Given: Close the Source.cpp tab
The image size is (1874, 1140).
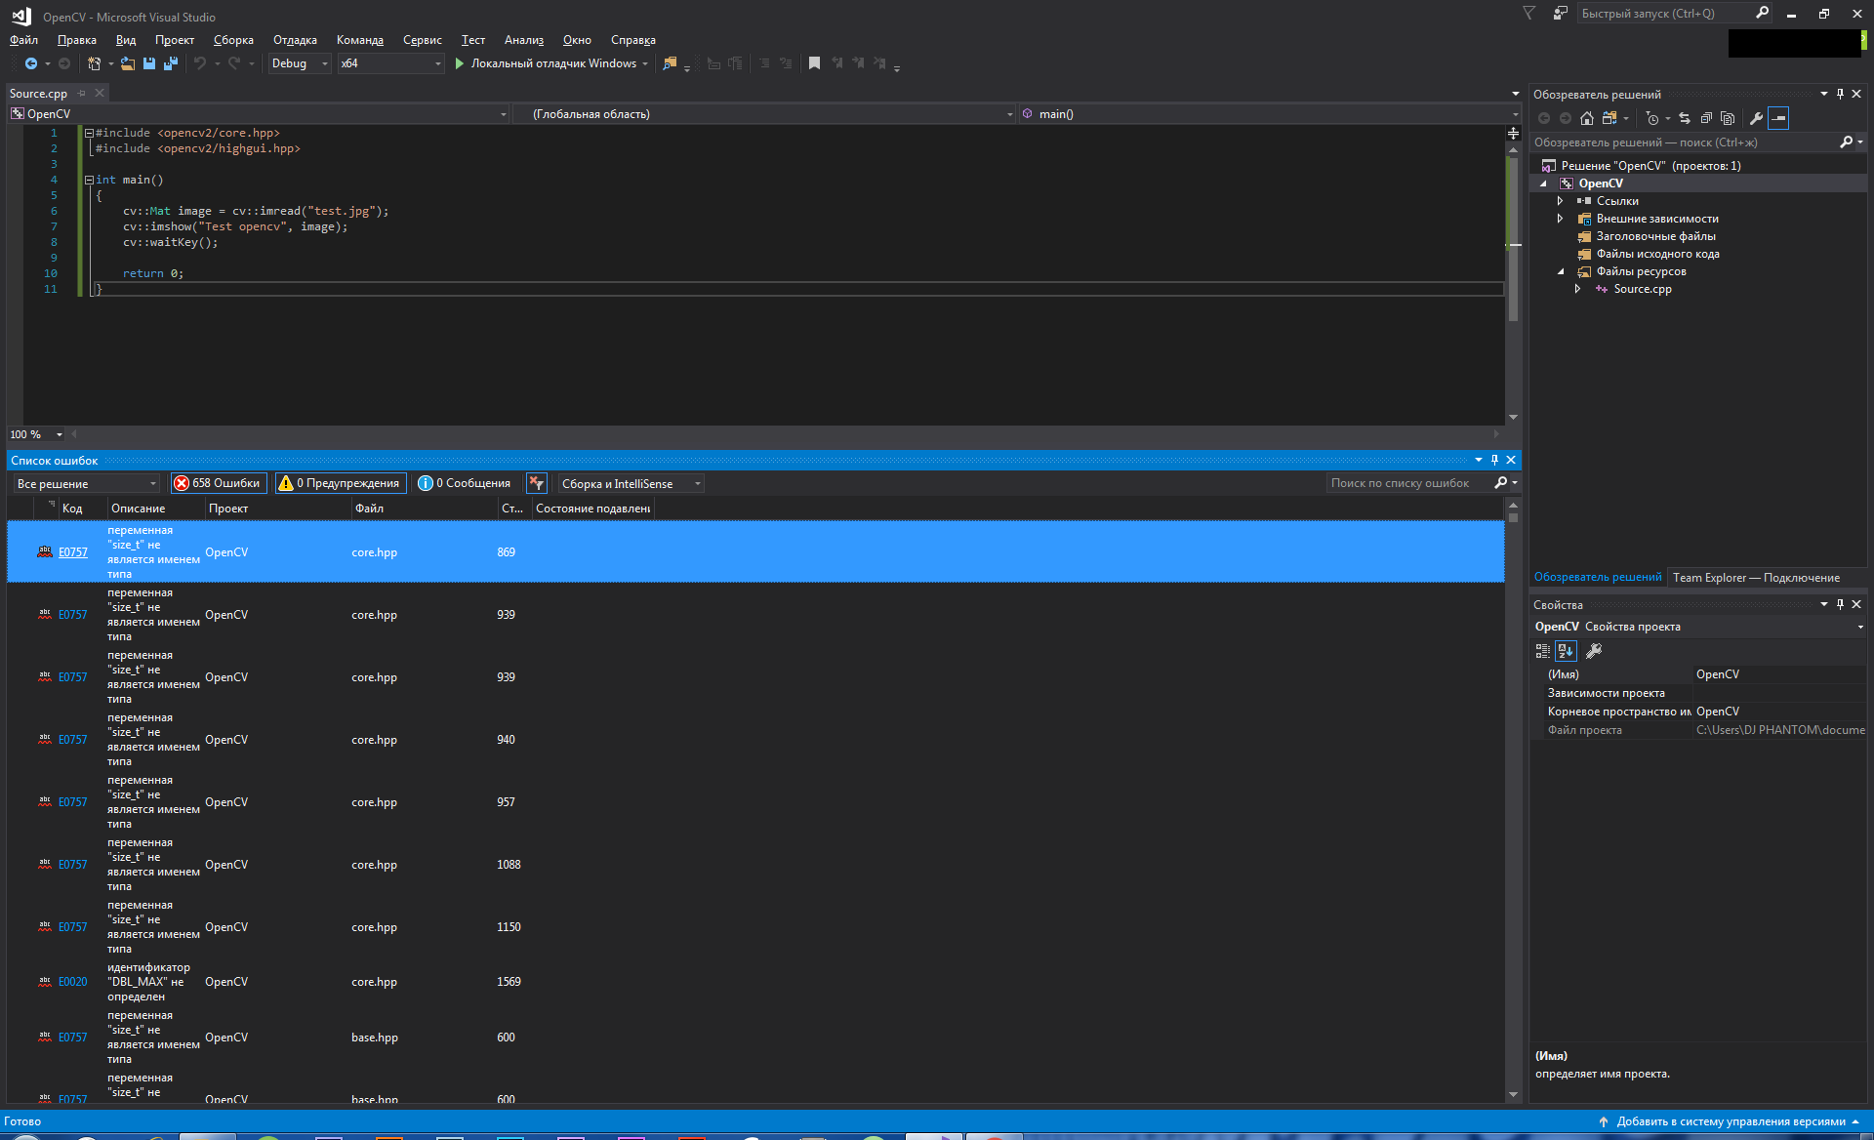Looking at the screenshot, I should point(100,94).
